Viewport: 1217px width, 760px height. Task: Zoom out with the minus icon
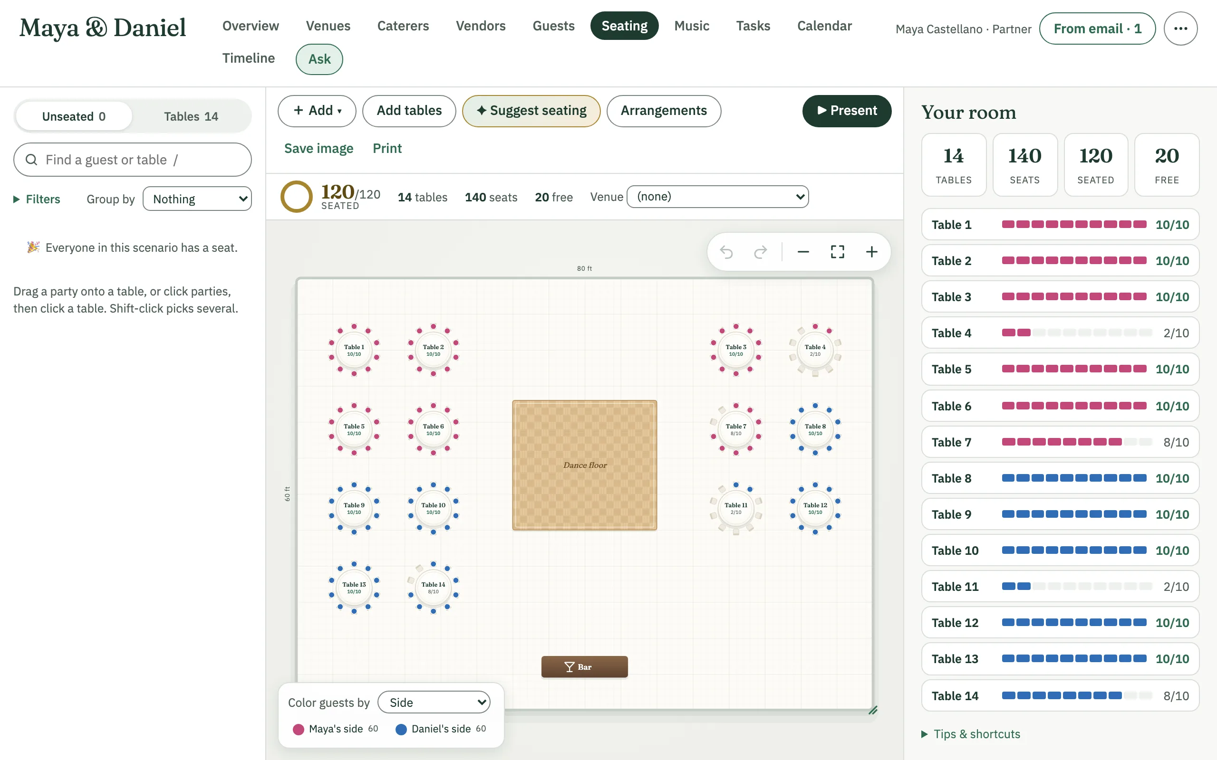803,252
